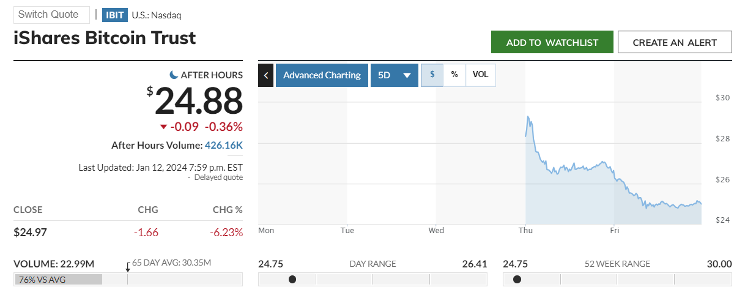The image size is (745, 298).
Task: Click the 52 Week Range position dot
Action: coord(517,280)
